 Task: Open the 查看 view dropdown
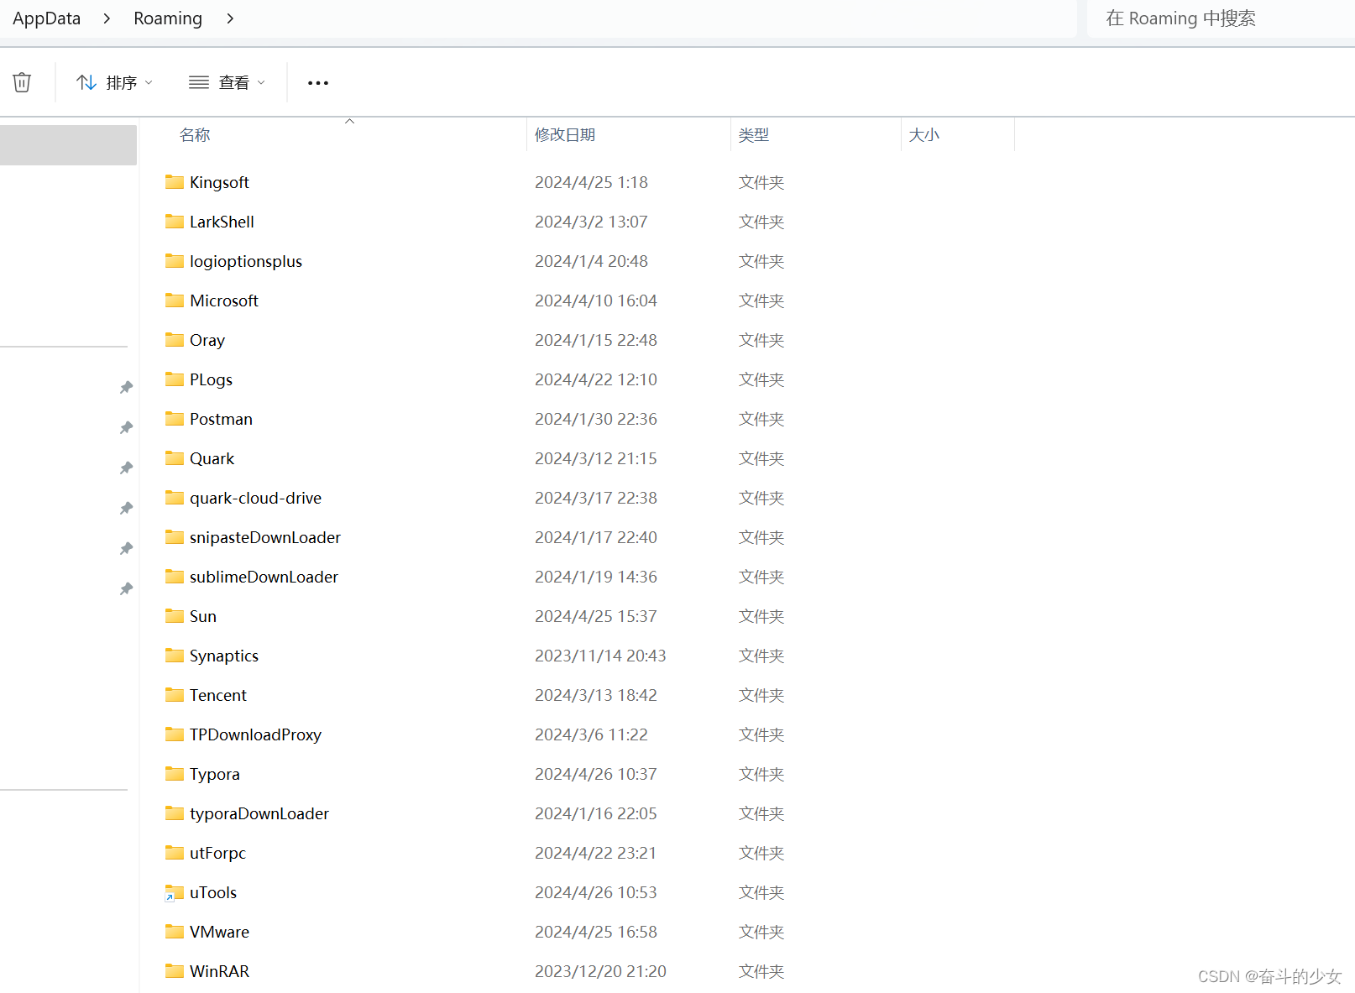[227, 82]
